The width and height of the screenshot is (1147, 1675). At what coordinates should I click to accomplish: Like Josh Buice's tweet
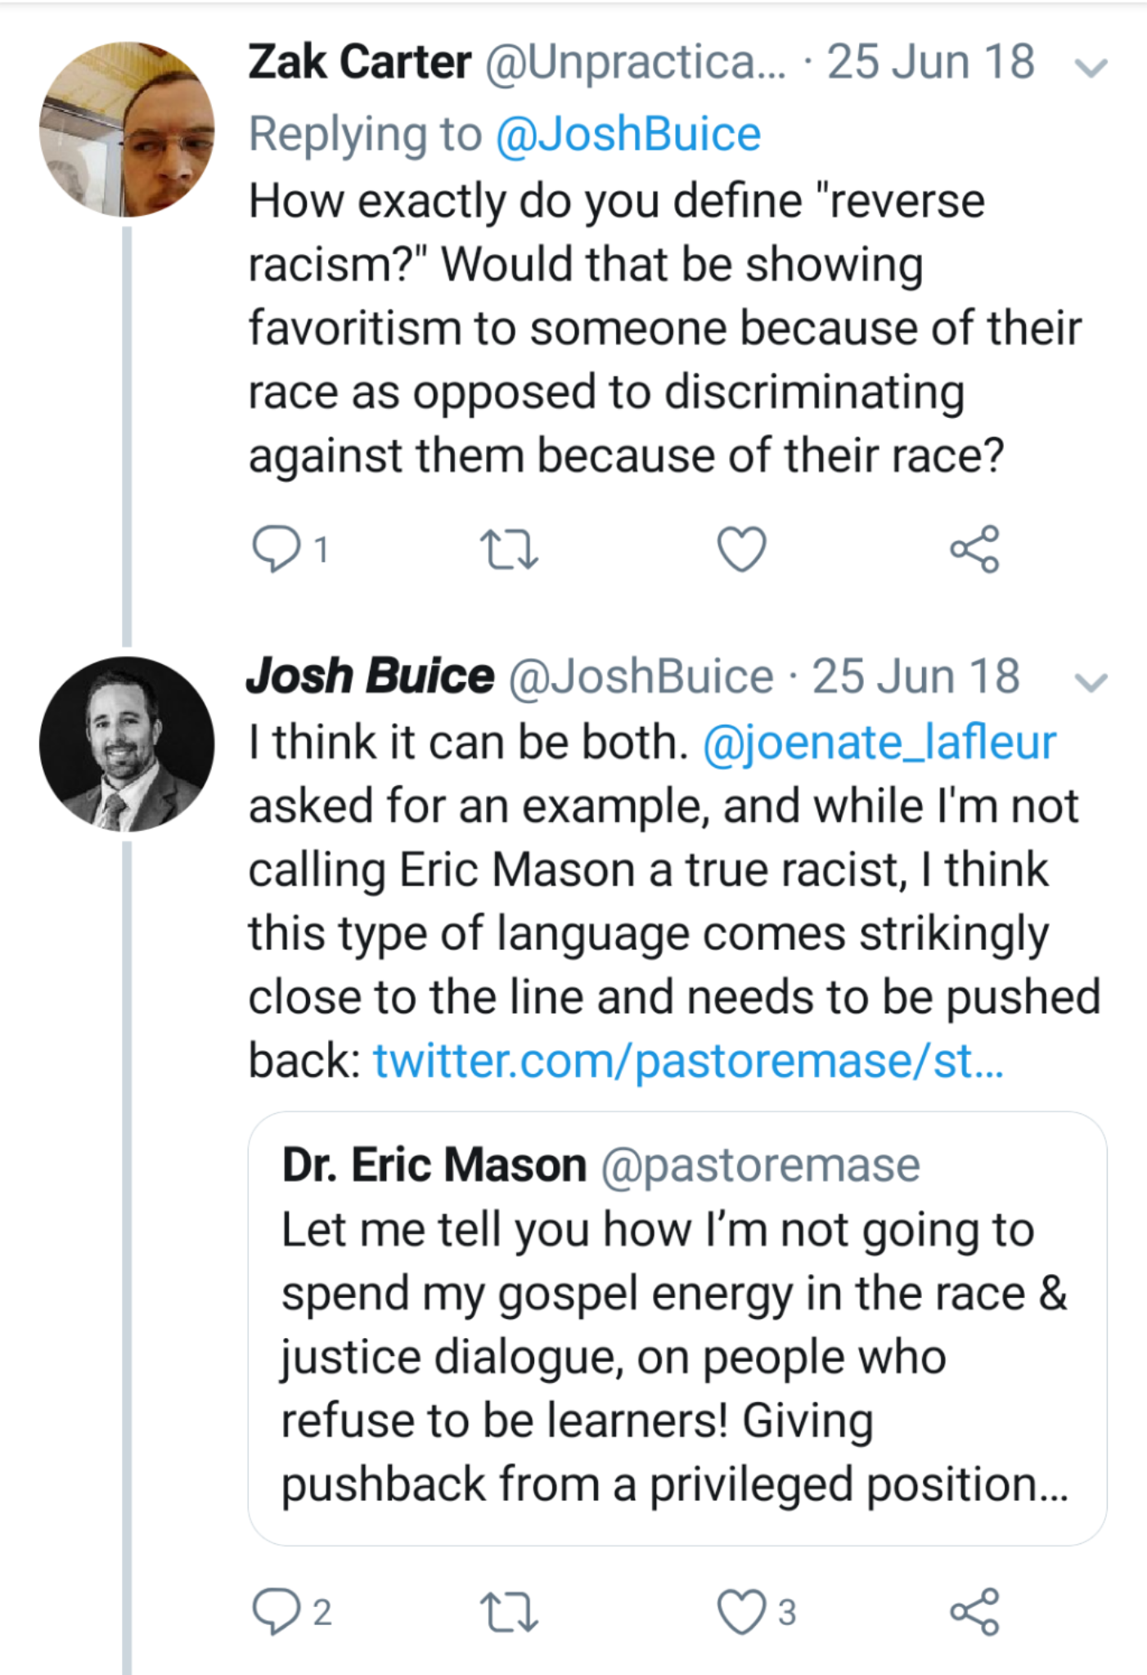pos(741,1611)
